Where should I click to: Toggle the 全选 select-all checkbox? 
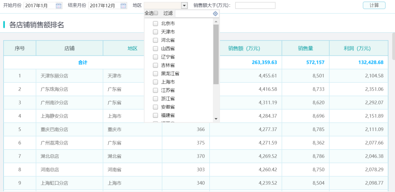[x=156, y=13]
